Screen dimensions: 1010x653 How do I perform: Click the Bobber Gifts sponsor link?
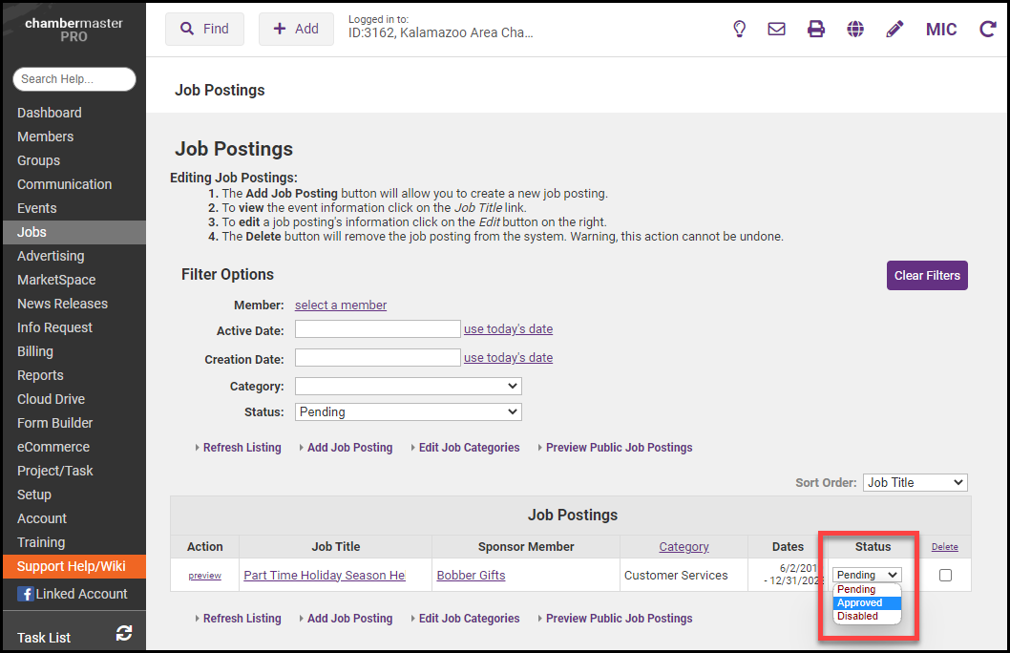[x=471, y=575]
